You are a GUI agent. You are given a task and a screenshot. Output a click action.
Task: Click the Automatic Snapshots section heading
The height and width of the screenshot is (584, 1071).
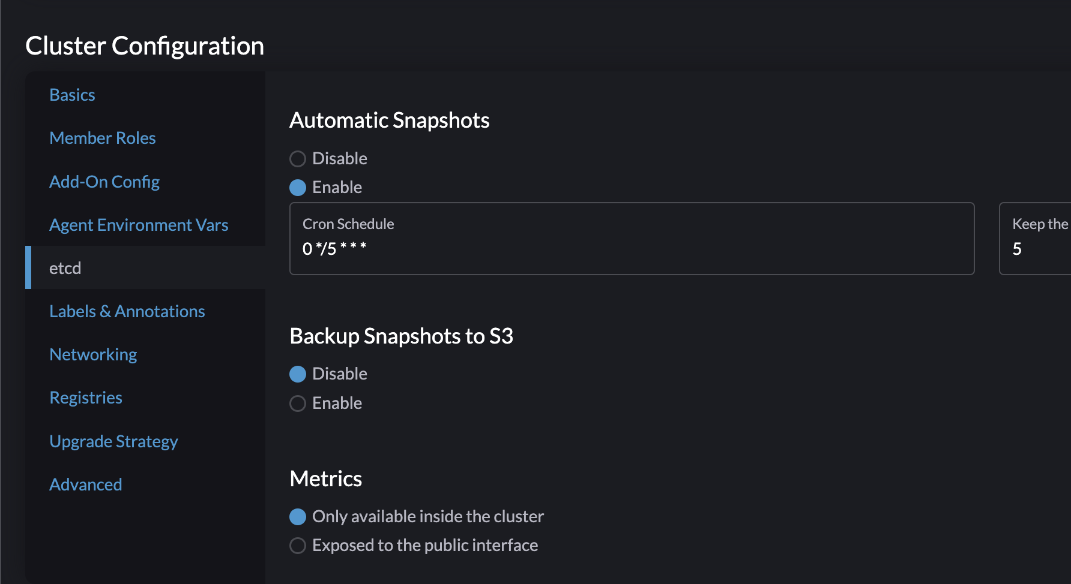(x=389, y=120)
